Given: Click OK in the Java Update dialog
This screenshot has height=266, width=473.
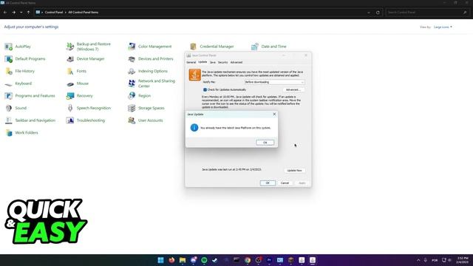Looking at the screenshot, I should point(265,143).
